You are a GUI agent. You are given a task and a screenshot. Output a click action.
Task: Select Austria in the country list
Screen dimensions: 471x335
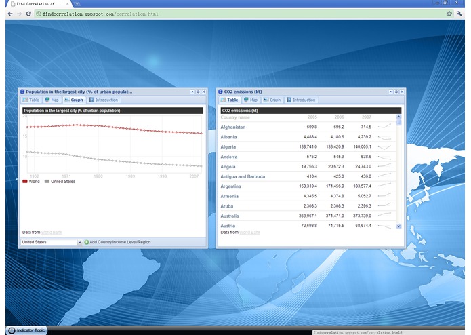(228, 226)
